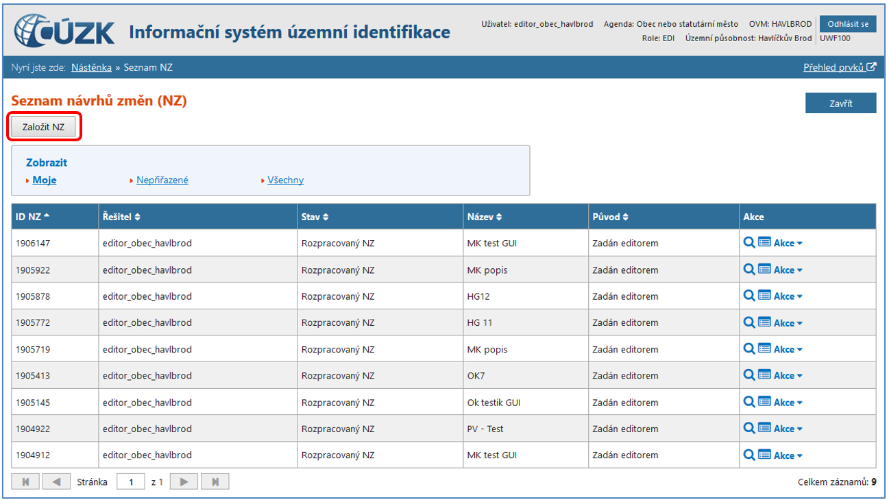The width and height of the screenshot is (889, 500).
Task: Click magnifier icon for HG12 row
Action: coord(749,296)
